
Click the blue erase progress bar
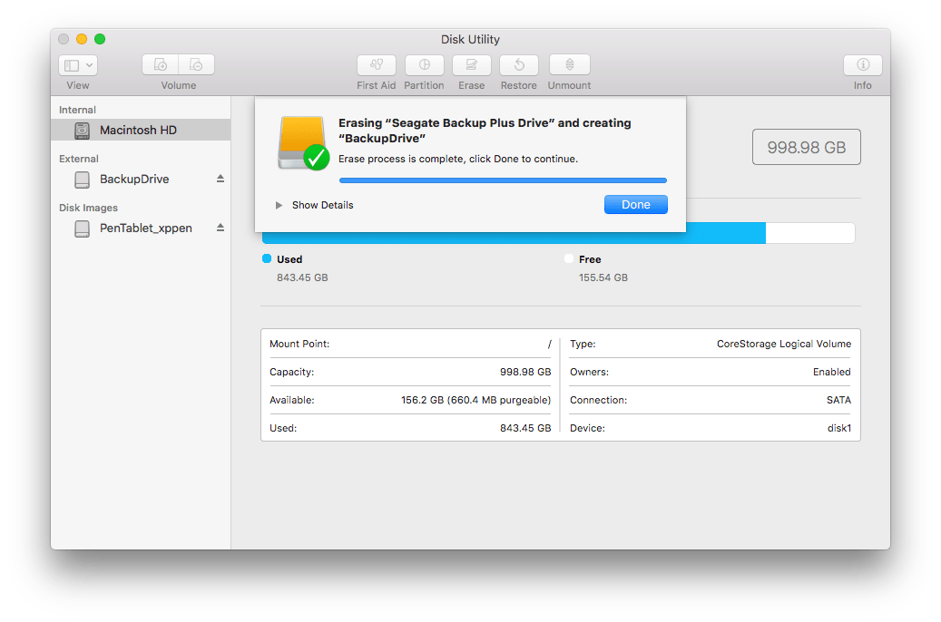[x=503, y=180]
